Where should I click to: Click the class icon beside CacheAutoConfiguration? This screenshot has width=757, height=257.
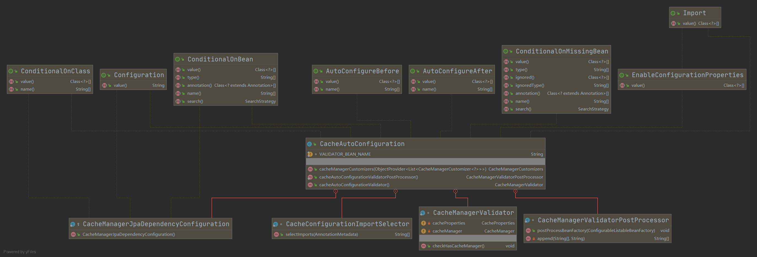tap(309, 144)
